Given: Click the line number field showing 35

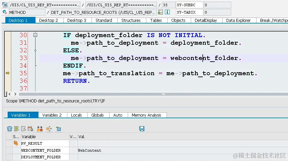Looking at the screenshot, I should pos(169,5).
